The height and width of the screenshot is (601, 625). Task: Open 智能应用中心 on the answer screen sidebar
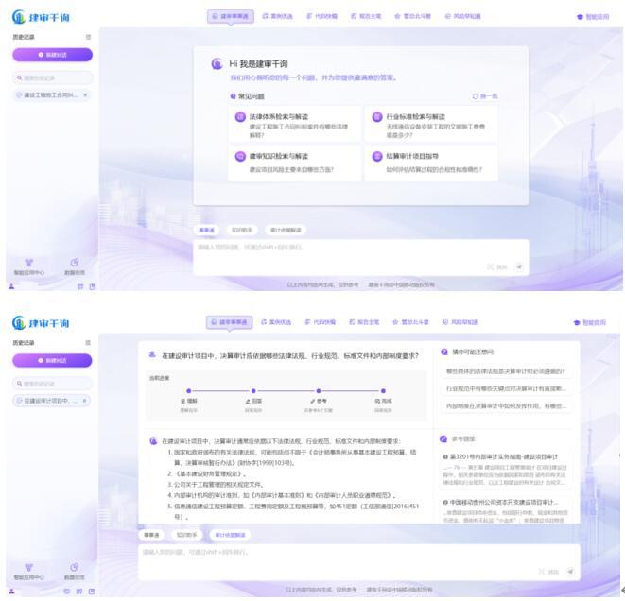coord(29,572)
